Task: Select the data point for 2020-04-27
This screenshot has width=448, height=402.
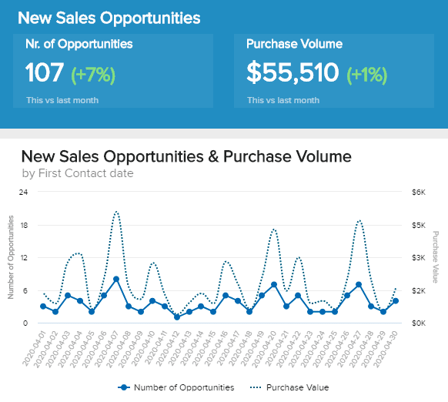Action: pyautogui.click(x=359, y=284)
